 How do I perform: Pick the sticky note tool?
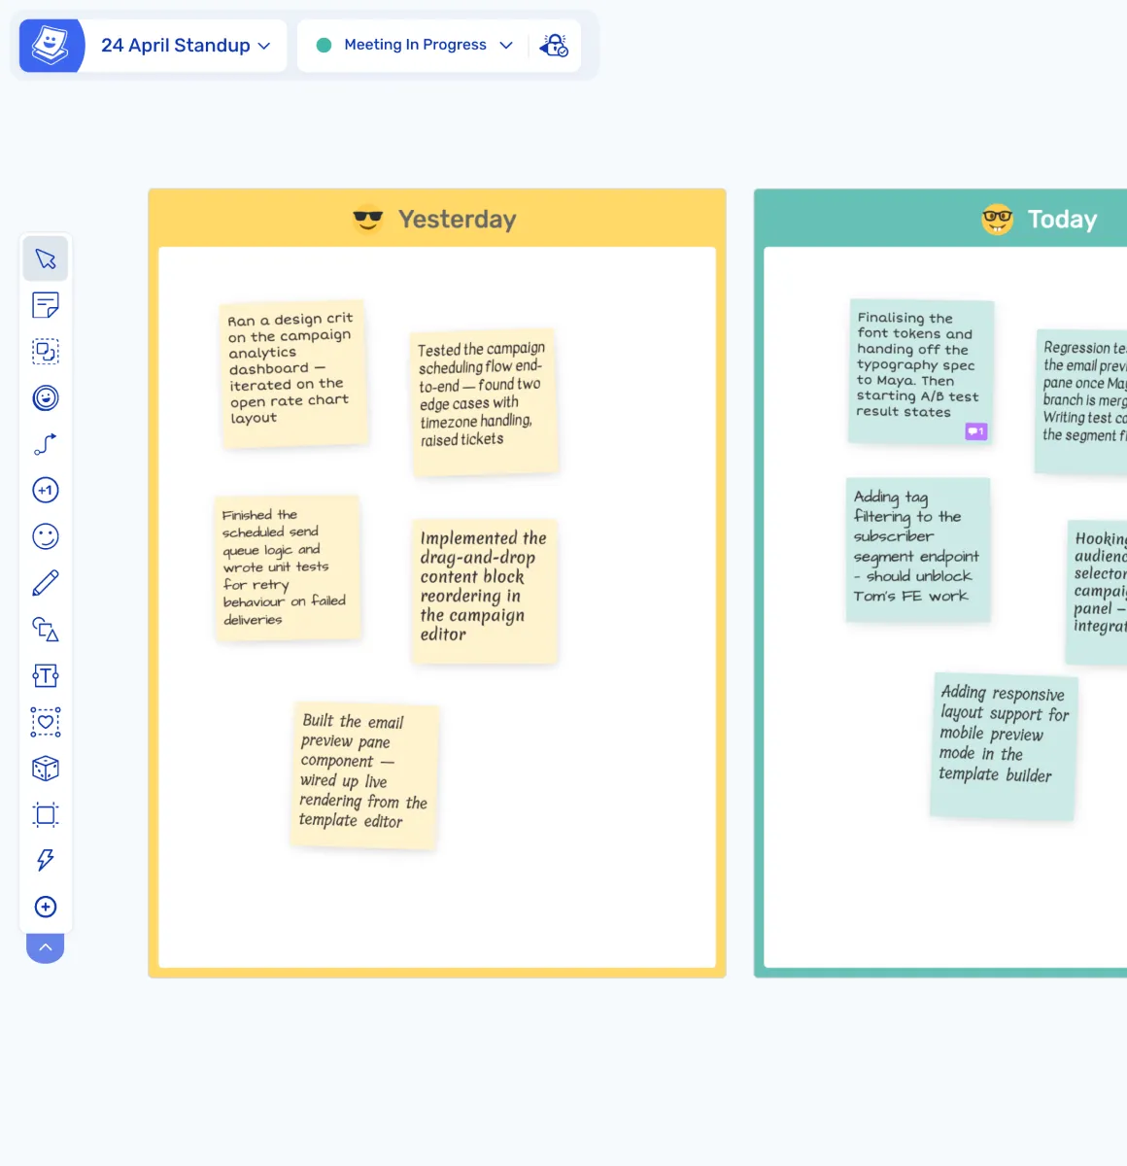pos(46,305)
